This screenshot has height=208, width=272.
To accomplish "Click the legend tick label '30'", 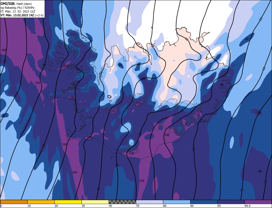I will click(x=83, y=206).
